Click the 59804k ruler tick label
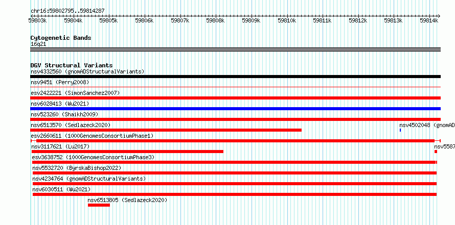The image size is (455, 225). tap(74, 20)
